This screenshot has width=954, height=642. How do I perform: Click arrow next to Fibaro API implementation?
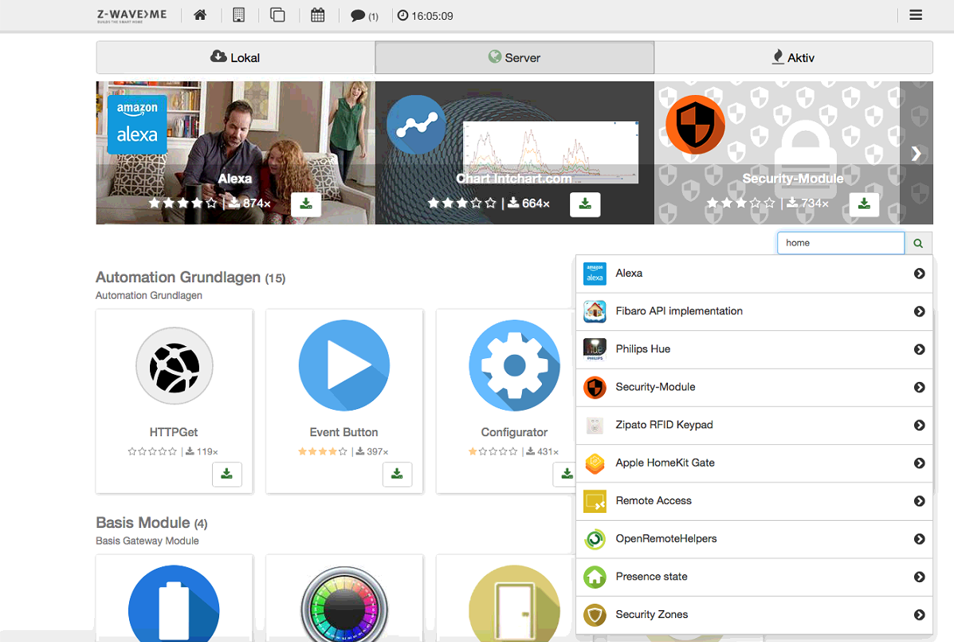click(919, 312)
